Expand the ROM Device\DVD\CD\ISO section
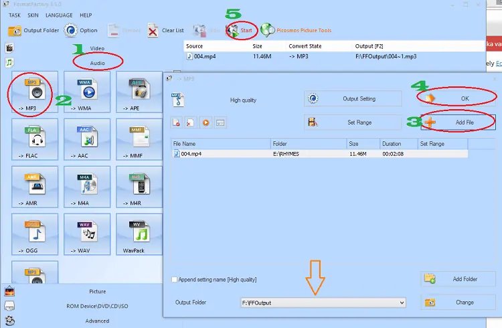 (x=98, y=306)
